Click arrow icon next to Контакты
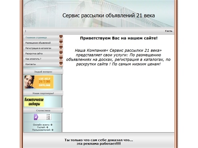 (61, 64)
